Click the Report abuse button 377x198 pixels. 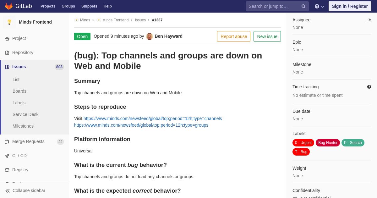tap(234, 36)
